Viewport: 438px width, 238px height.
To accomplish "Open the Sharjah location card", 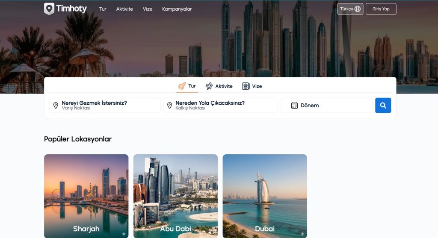I will [x=86, y=196].
